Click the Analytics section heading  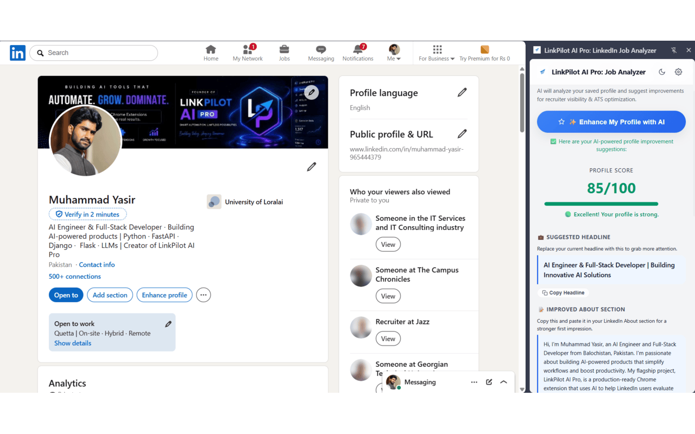[67, 383]
